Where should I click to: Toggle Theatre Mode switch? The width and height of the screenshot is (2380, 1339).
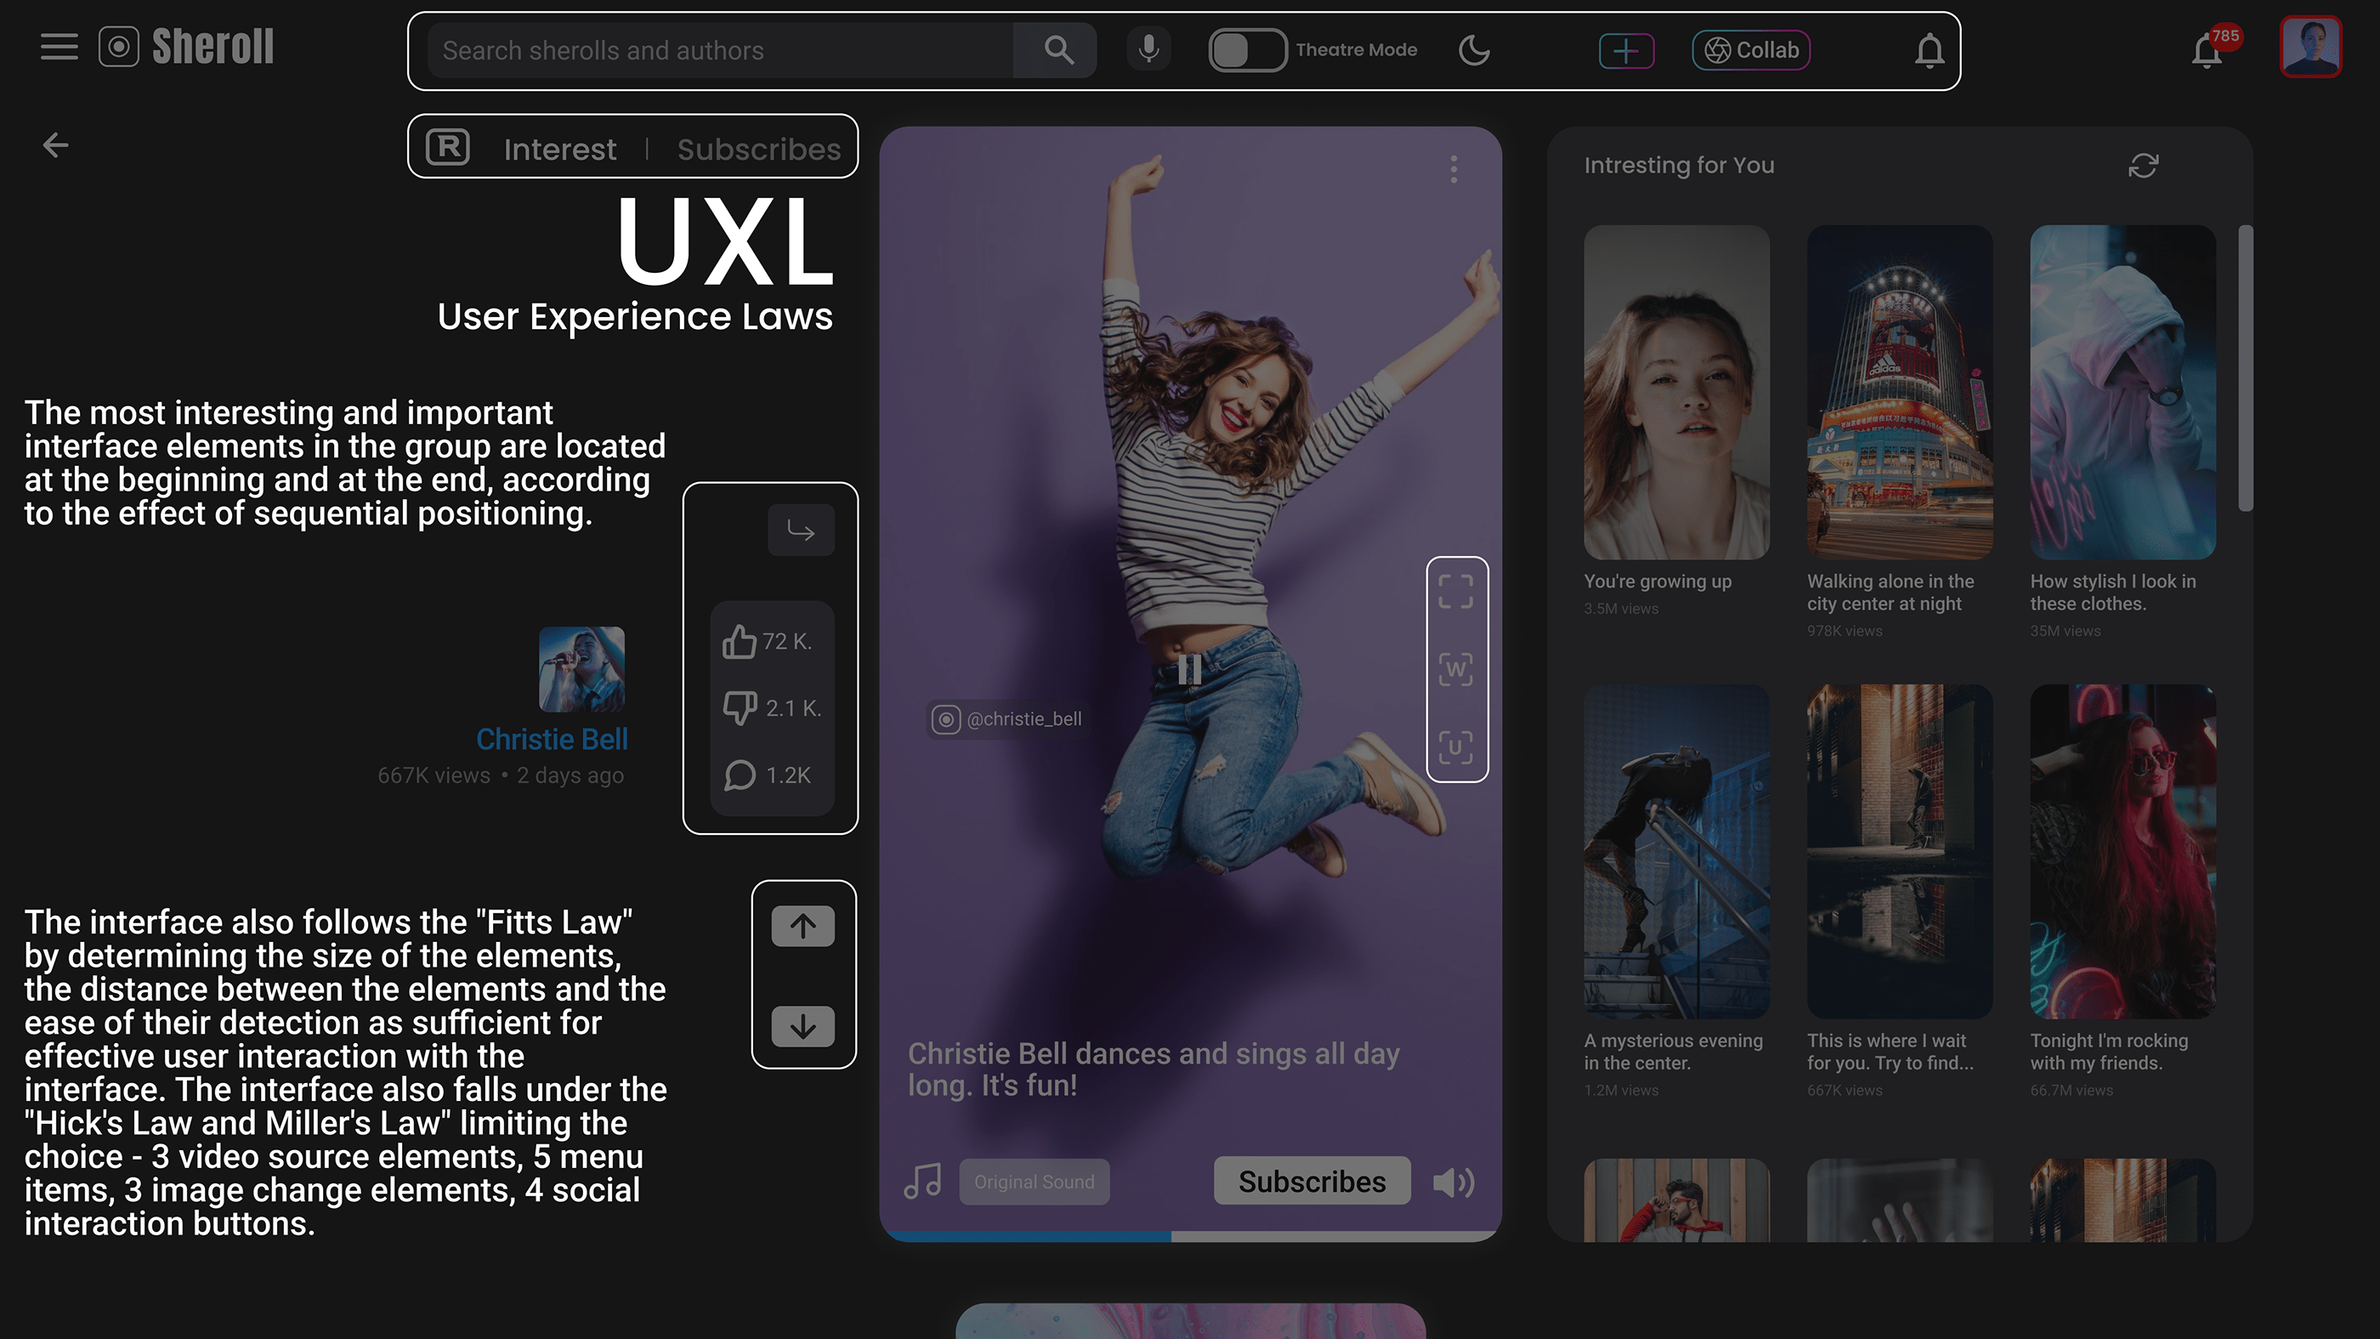[x=1246, y=50]
